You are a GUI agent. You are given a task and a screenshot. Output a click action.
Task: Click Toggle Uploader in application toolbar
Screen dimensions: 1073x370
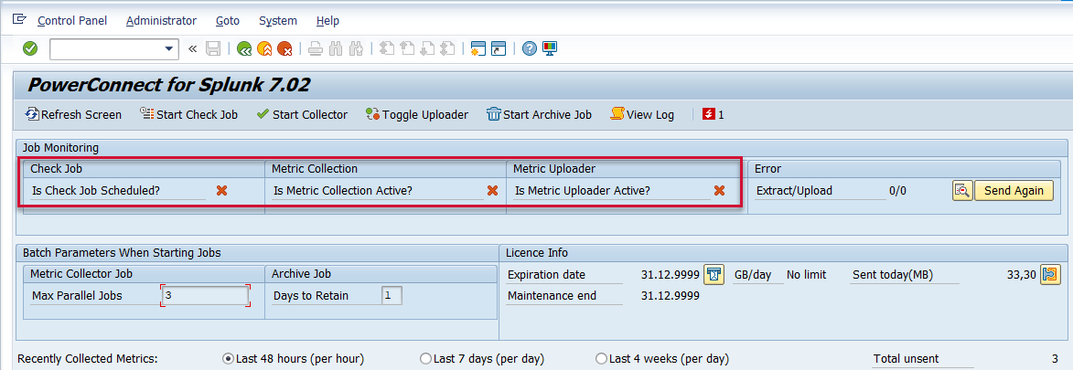pos(416,114)
